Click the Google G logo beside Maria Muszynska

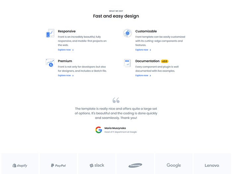(x=98, y=130)
